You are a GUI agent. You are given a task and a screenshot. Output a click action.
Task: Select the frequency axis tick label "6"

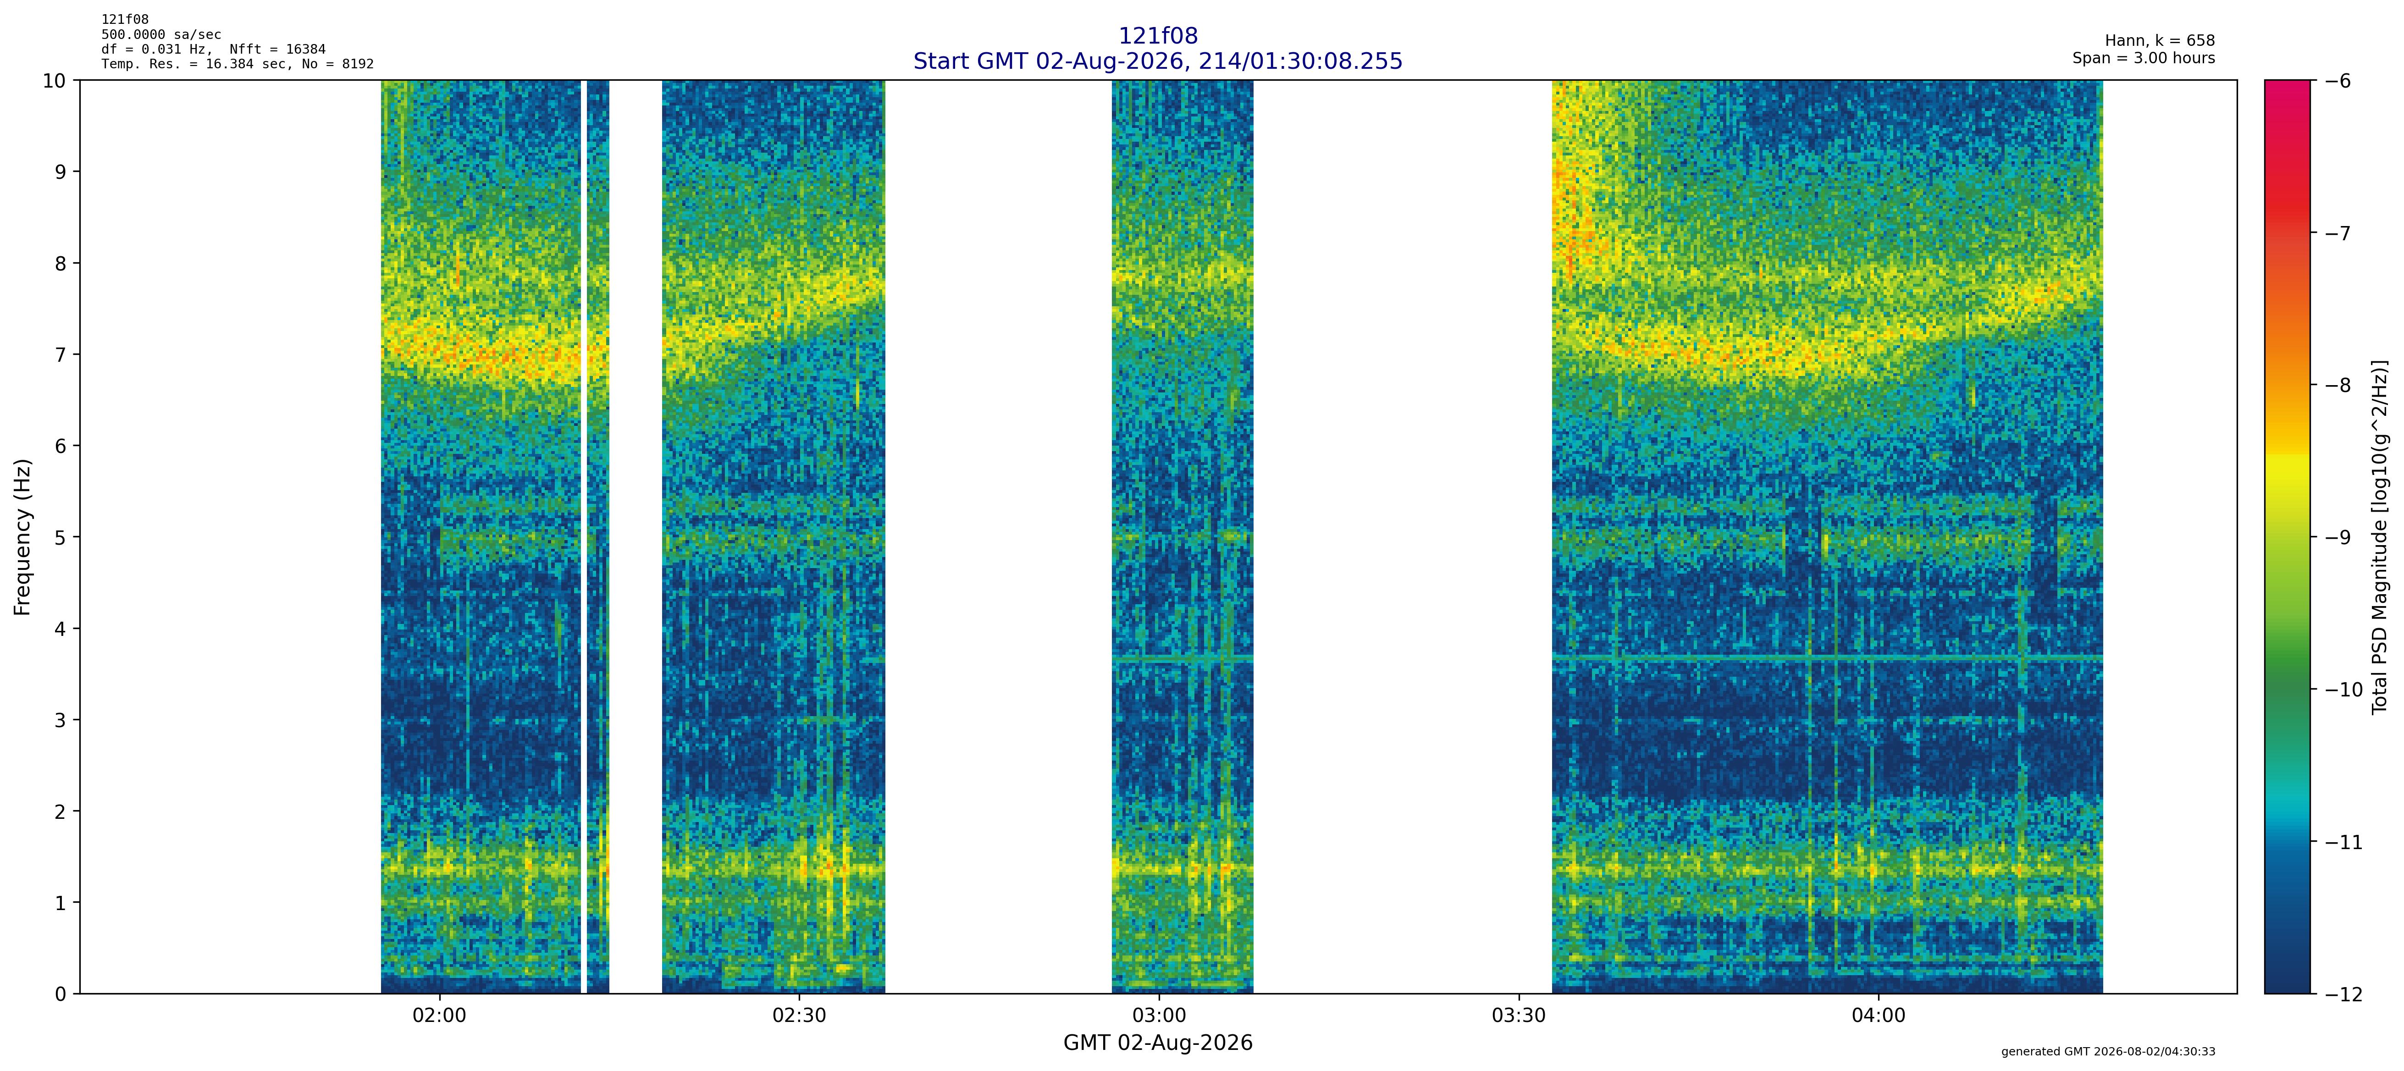point(61,447)
